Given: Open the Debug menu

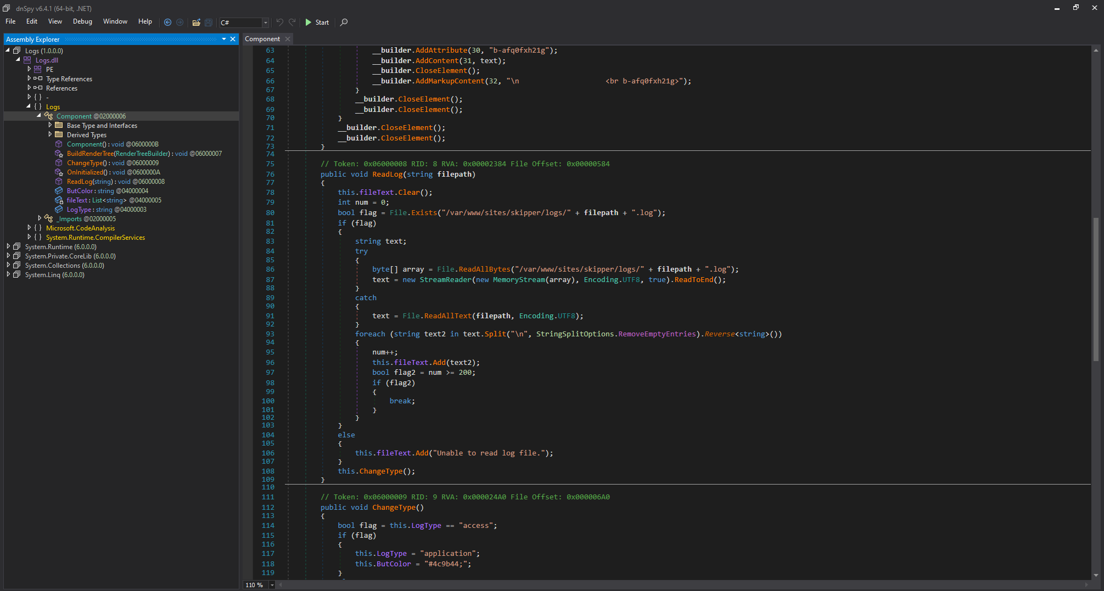Looking at the screenshot, I should 82,21.
